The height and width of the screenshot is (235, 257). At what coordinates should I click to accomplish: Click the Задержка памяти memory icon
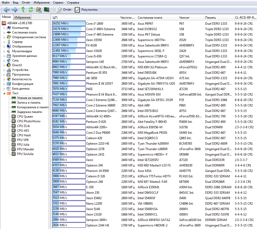(14, 112)
